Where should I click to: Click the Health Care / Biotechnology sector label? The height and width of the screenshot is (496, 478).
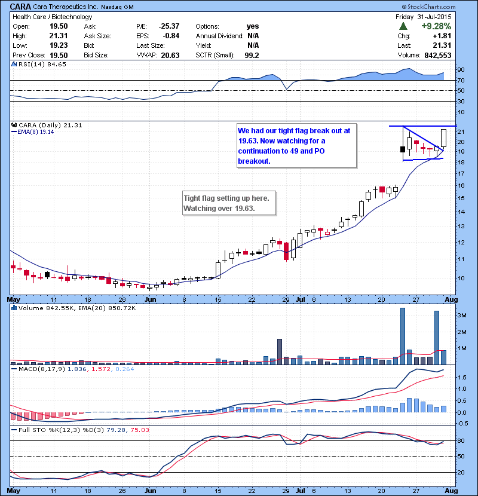52,17
